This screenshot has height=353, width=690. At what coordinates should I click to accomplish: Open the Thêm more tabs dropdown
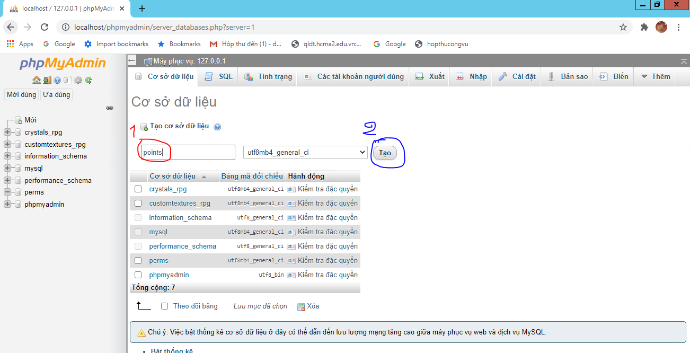click(656, 76)
